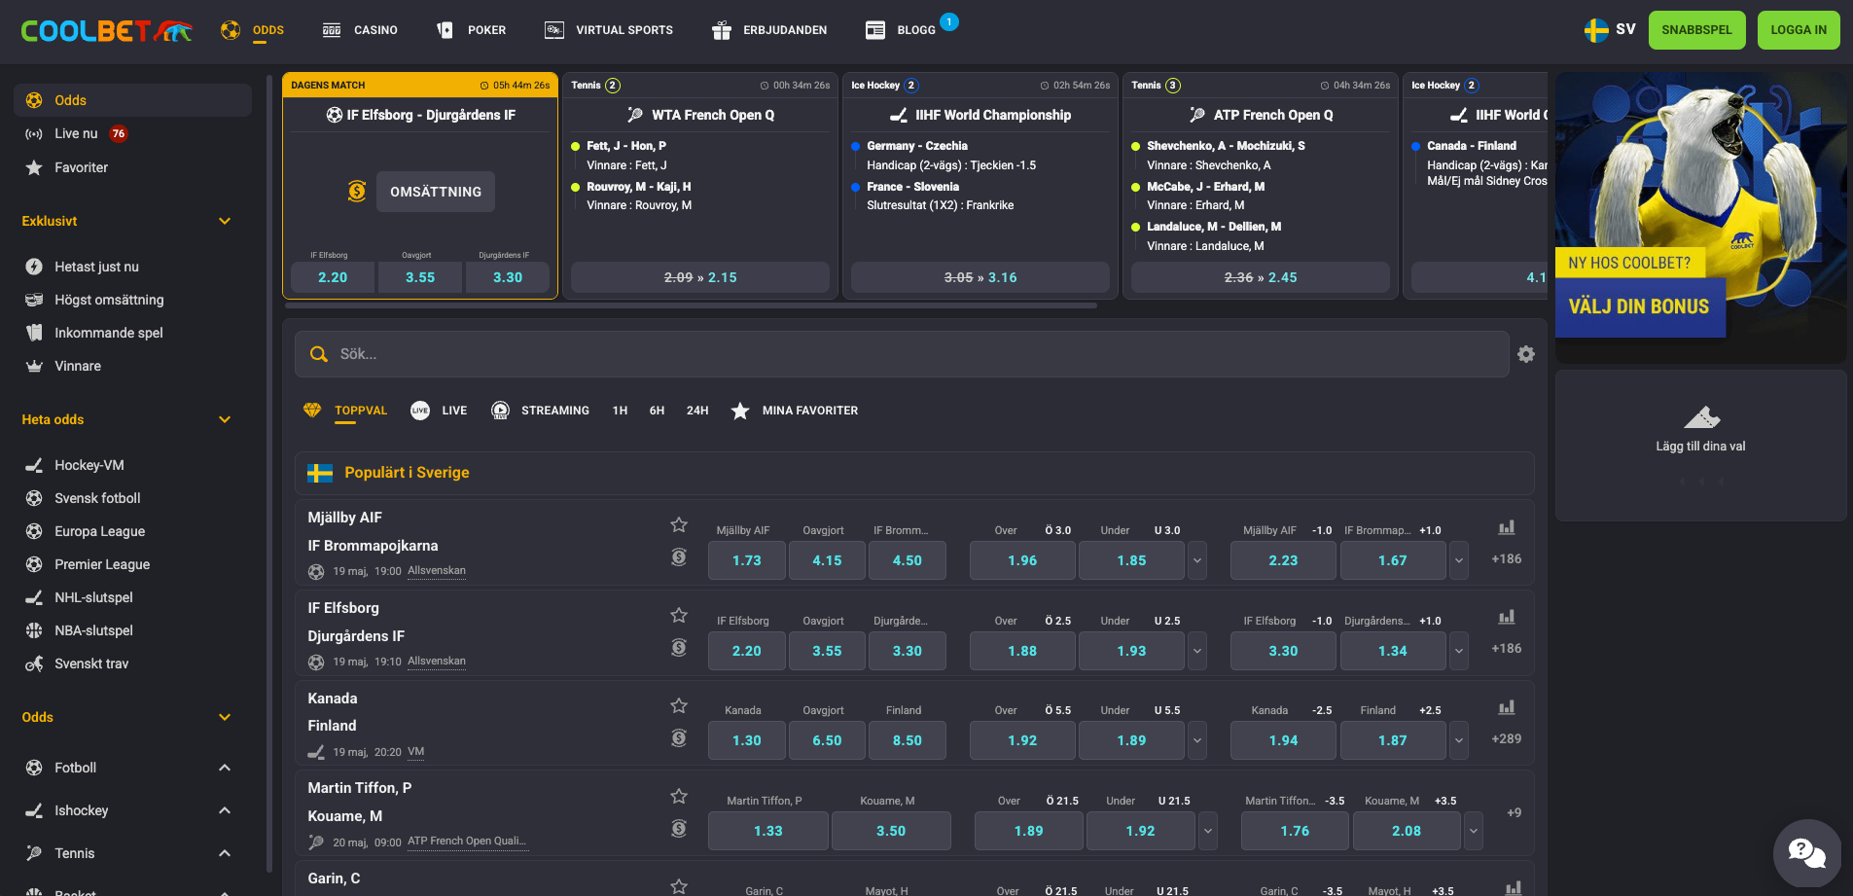
Task: Open statistics icon for Kanada–Finland match
Action: coord(1507,707)
